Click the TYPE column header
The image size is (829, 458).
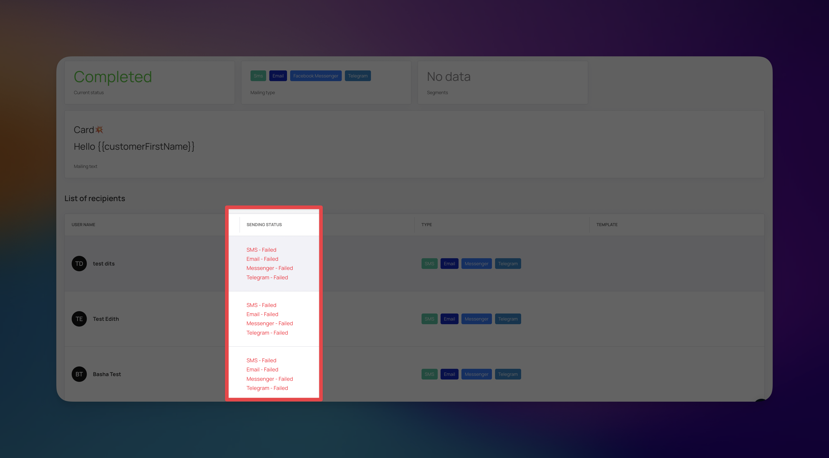click(x=426, y=225)
